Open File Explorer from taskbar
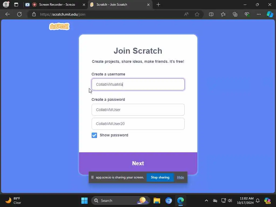 pos(157,201)
